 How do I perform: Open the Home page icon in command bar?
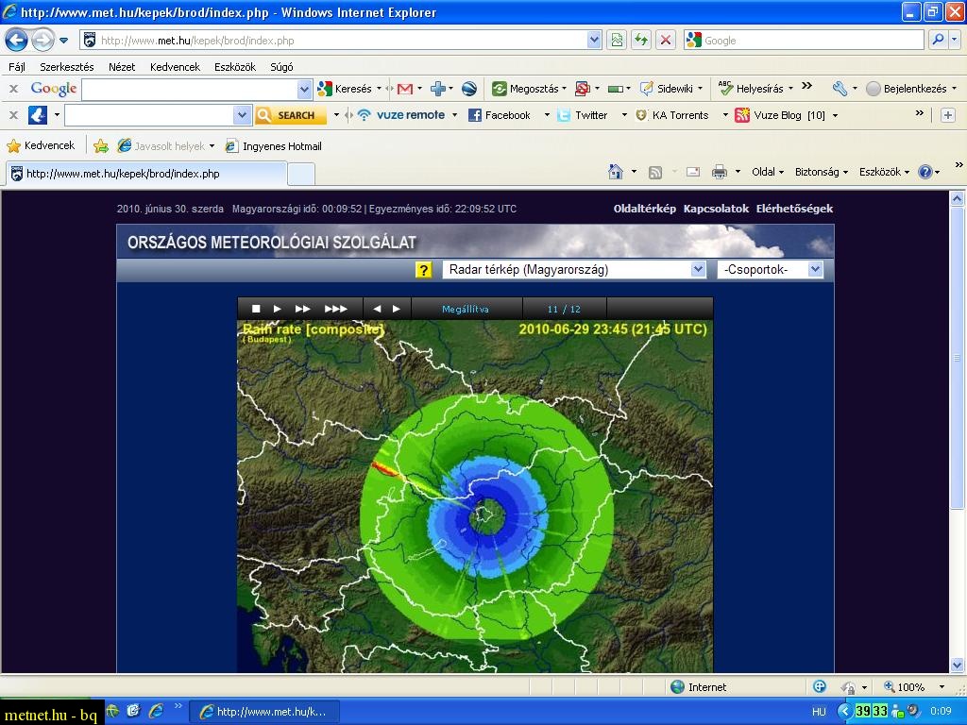coord(616,172)
